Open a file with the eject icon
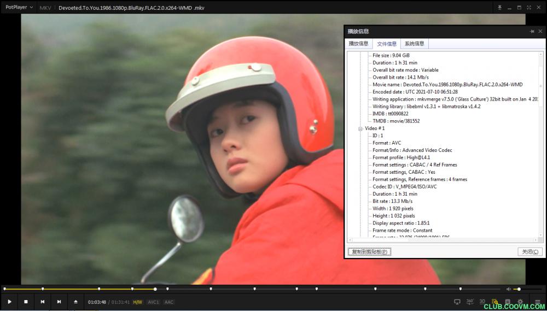Image resolution: width=547 pixels, height=311 pixels. 75,302
